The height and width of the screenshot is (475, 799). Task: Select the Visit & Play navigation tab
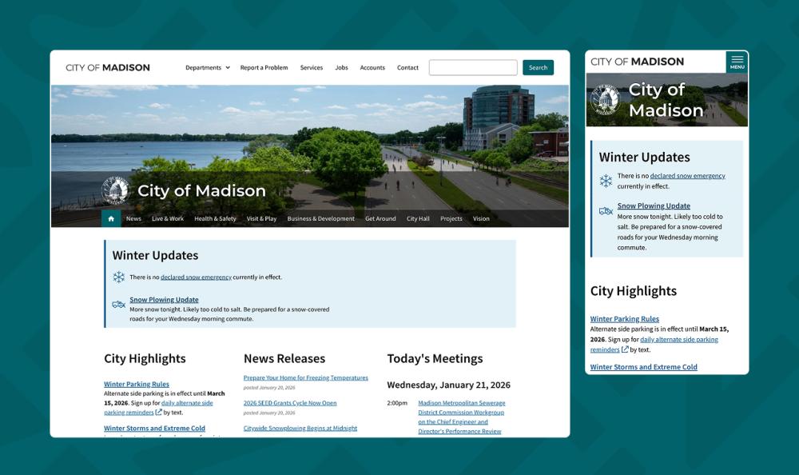pyautogui.click(x=260, y=218)
